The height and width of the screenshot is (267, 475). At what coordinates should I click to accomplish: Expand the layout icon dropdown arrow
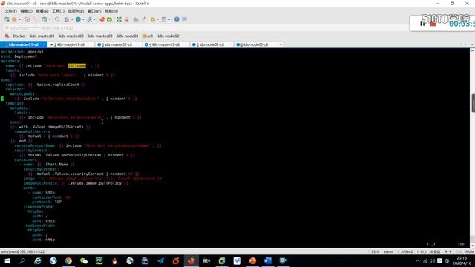[169, 19]
